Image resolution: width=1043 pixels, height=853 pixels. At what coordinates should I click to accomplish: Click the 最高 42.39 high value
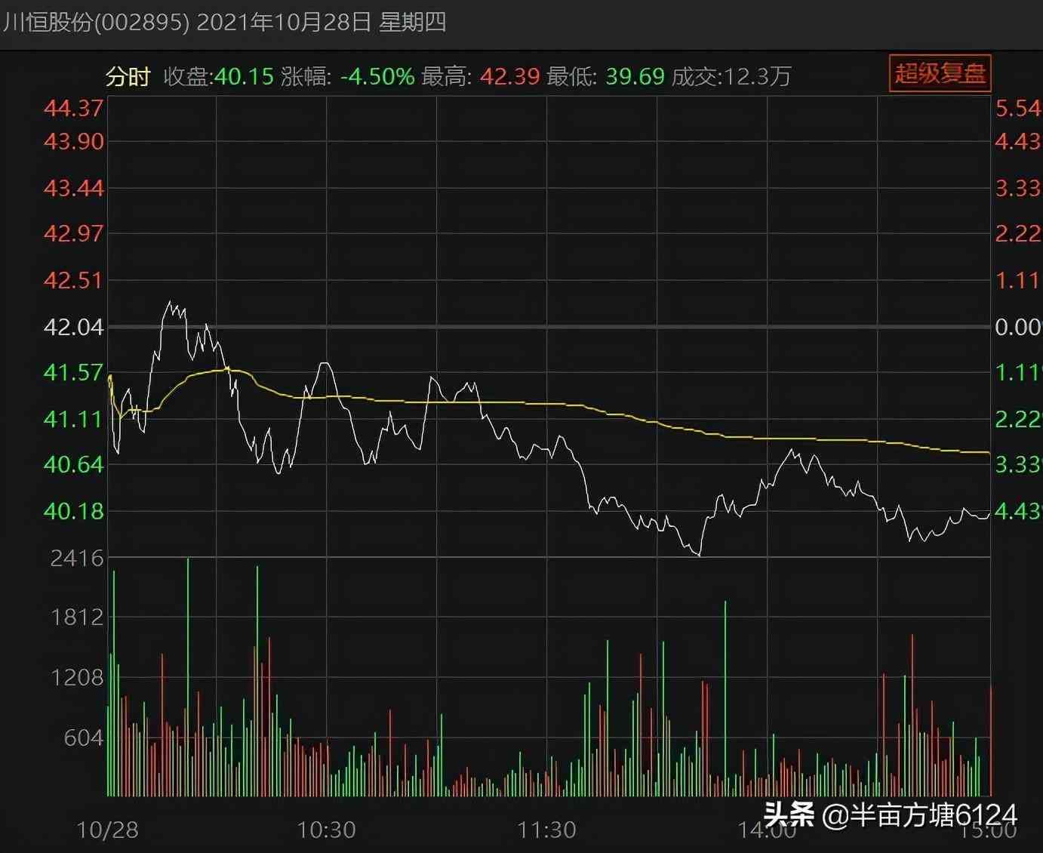(510, 77)
